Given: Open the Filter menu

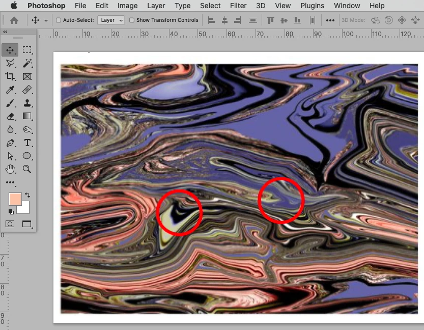Looking at the screenshot, I should click(x=238, y=6).
